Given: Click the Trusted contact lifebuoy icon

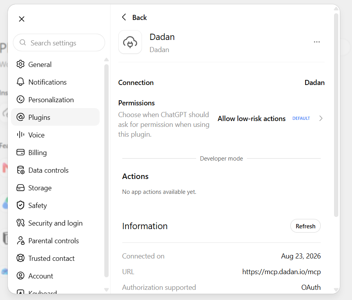Looking at the screenshot, I should [x=20, y=258].
